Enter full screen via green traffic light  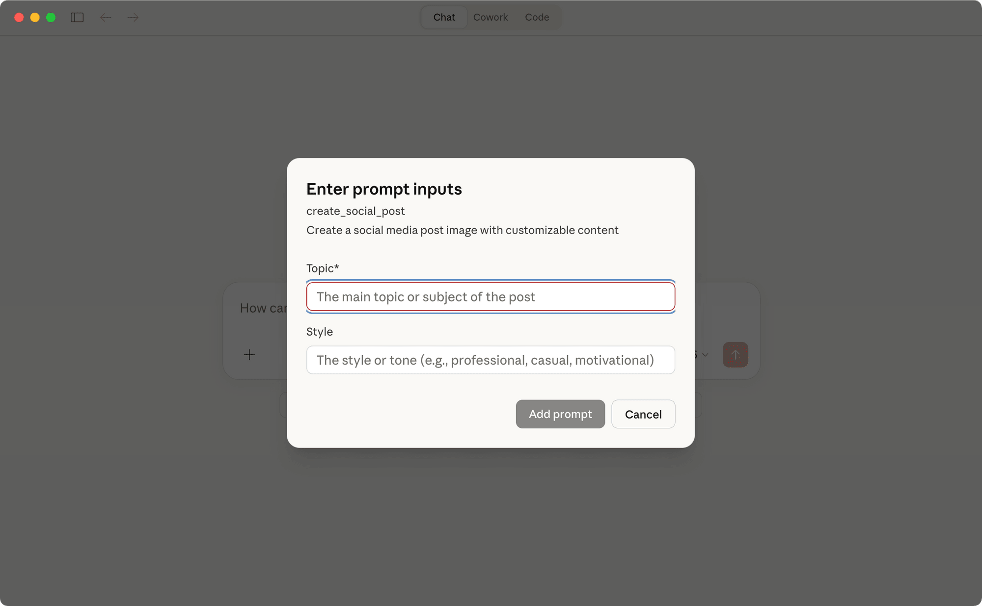[x=50, y=17]
